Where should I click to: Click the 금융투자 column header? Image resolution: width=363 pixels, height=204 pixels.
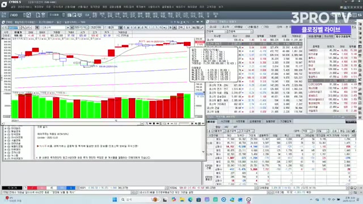pyautogui.click(x=264, y=135)
